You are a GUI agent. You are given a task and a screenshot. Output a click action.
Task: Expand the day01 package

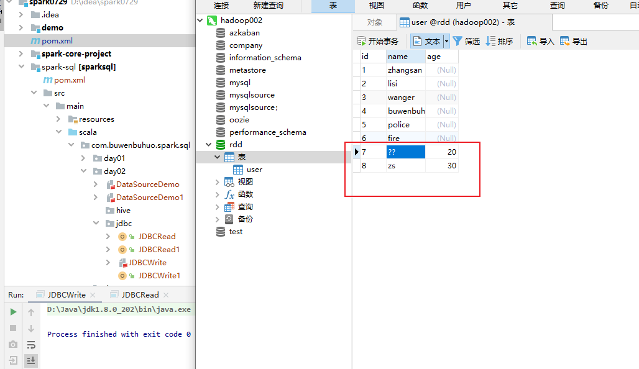tap(83, 158)
